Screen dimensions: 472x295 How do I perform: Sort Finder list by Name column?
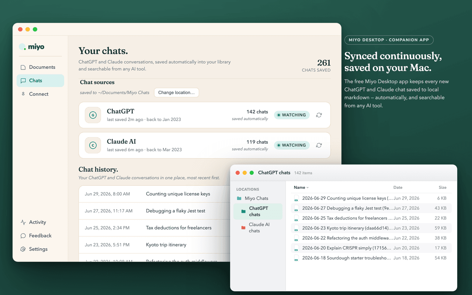coord(301,187)
